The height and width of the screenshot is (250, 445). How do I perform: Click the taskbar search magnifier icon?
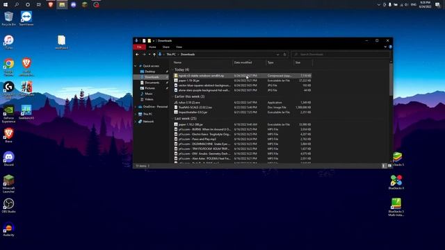pyautogui.click(x=17, y=5)
